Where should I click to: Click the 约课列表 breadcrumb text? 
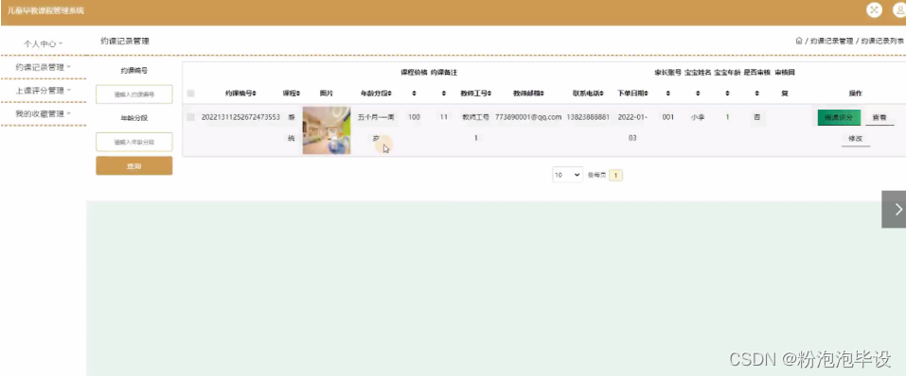coord(882,42)
